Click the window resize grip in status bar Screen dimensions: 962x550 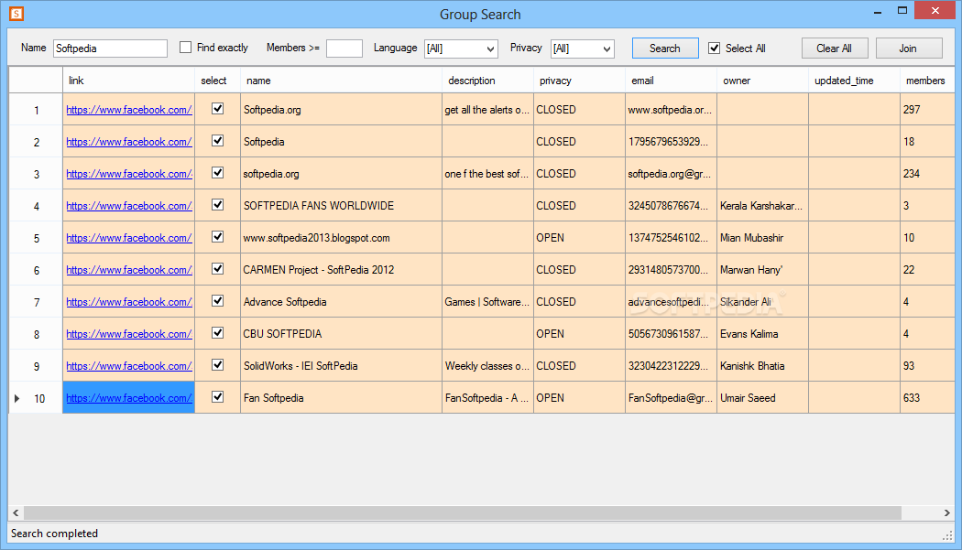(x=947, y=535)
